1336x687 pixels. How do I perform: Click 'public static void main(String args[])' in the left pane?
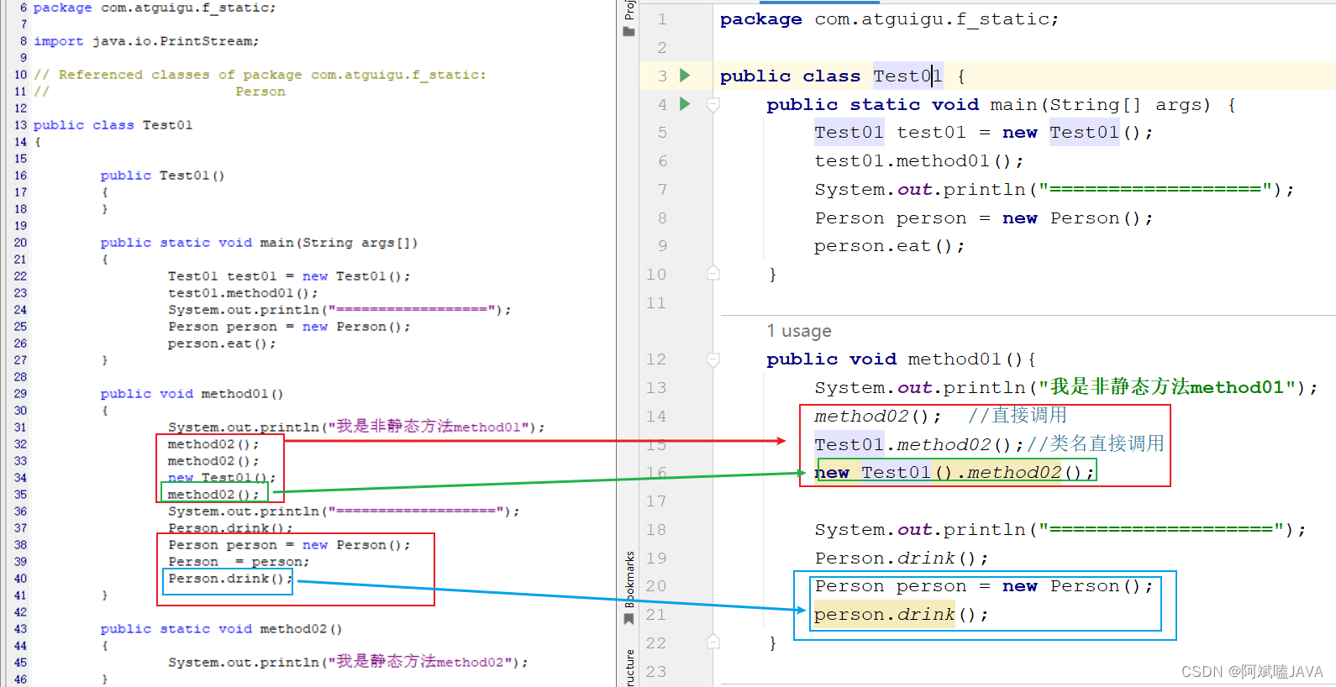(259, 243)
